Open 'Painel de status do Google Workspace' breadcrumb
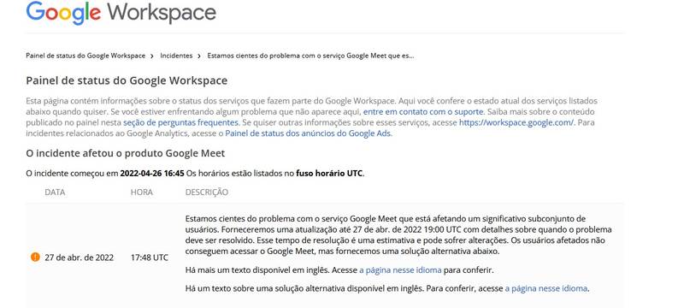Screen dimensions: 684x308 pos(85,56)
